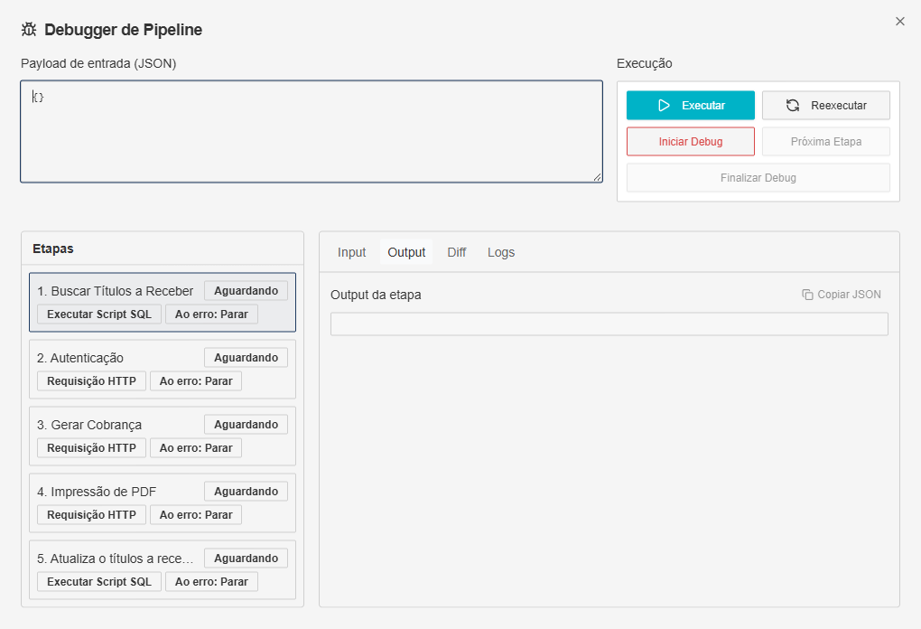Image resolution: width=921 pixels, height=629 pixels.
Task: Toggle the Aguardando status on Gerar Cobrança
Action: tap(245, 424)
